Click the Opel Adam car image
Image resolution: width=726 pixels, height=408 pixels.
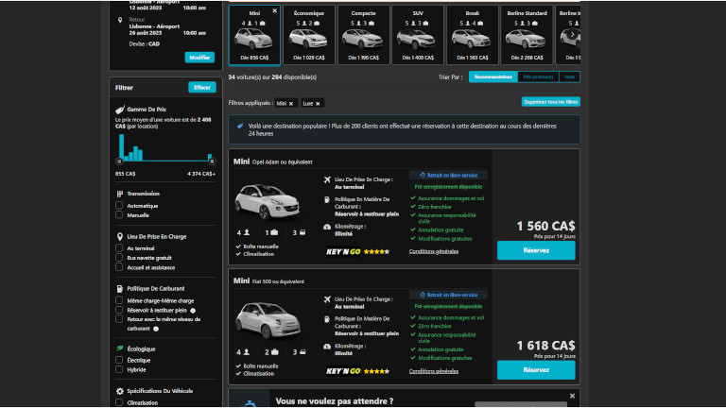268,201
